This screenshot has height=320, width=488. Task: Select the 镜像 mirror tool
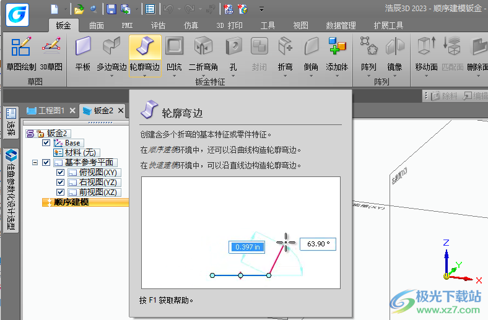(394, 53)
